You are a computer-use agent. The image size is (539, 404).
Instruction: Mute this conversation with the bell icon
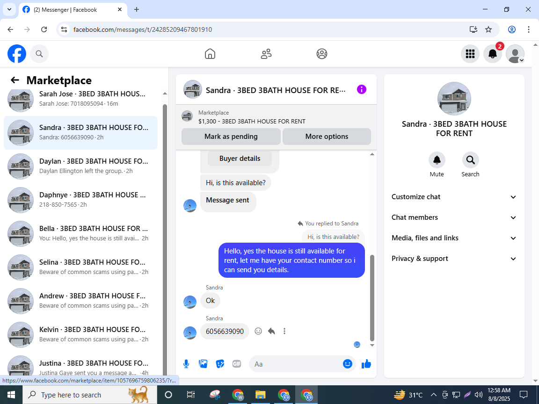(437, 160)
